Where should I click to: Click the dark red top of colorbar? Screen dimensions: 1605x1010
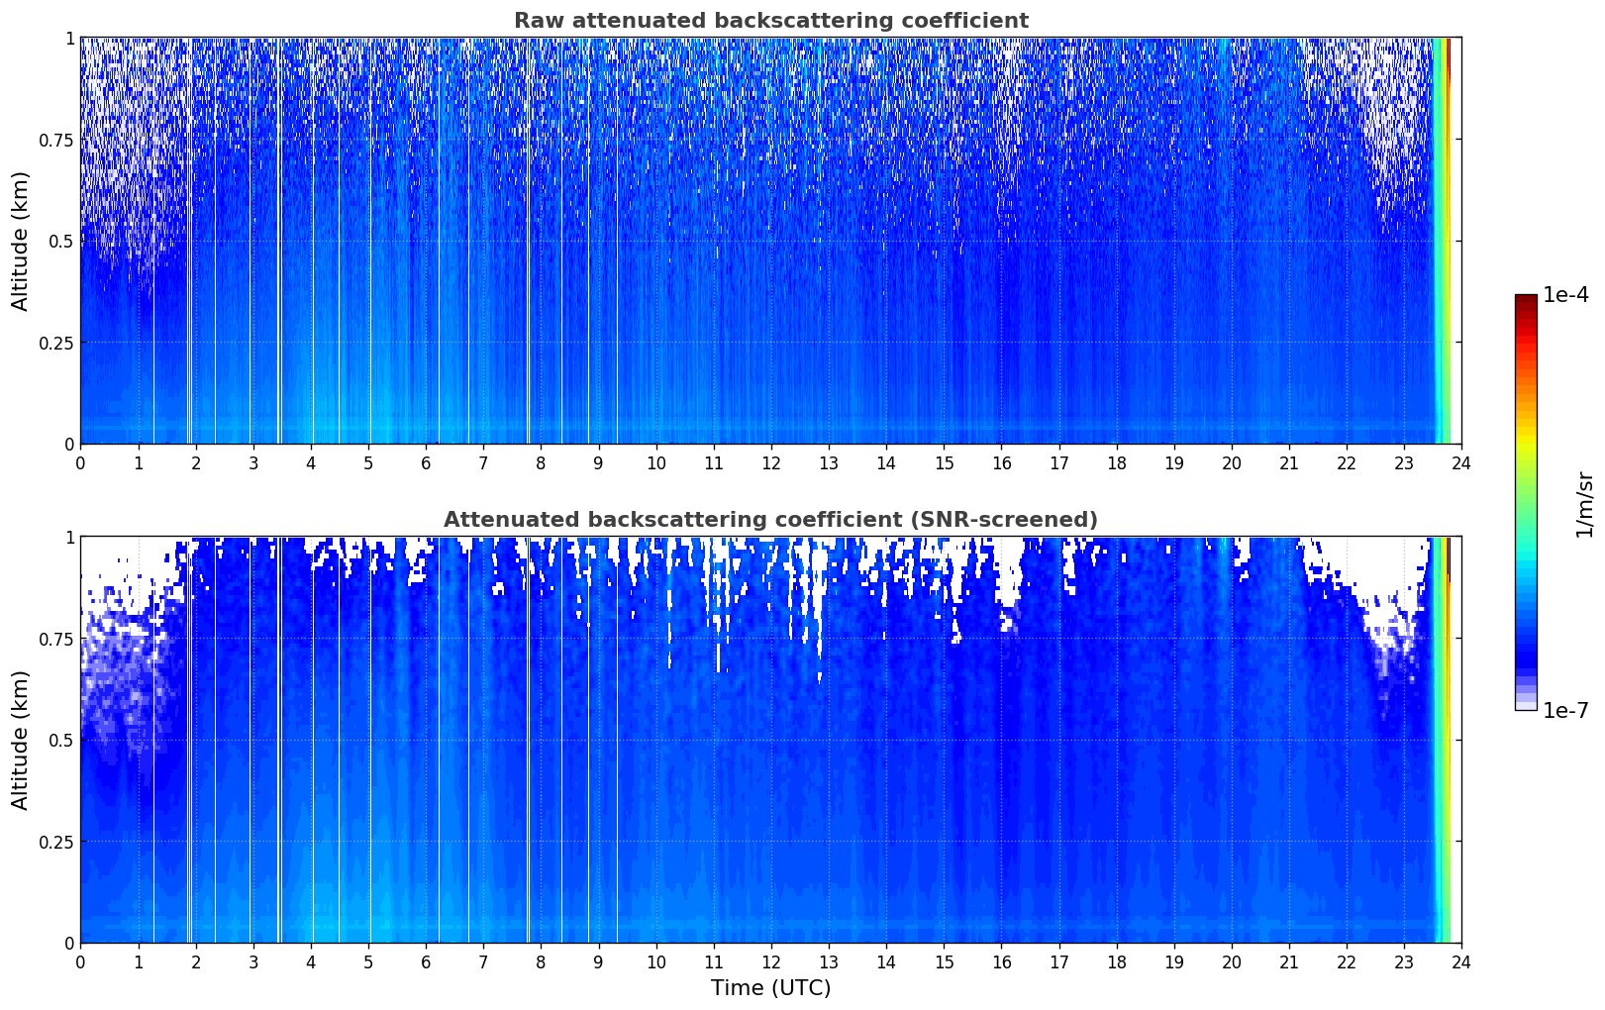coord(1525,301)
